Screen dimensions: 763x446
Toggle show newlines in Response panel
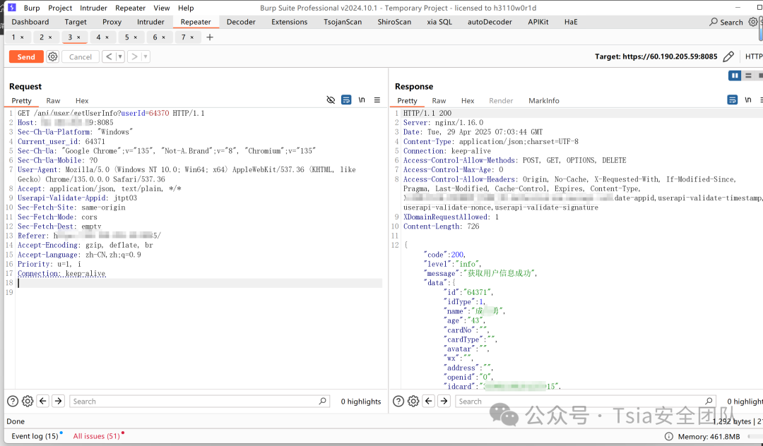coord(748,100)
